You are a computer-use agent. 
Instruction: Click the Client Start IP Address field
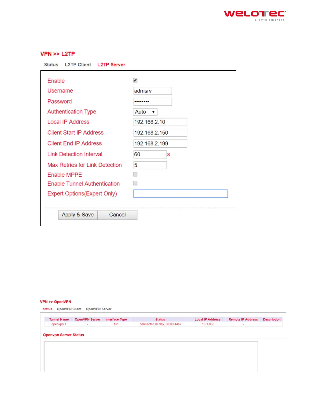[160, 133]
